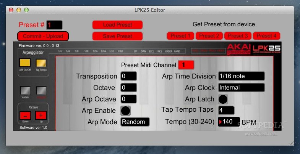The image size is (300, 154).
Task: Close the LPK25 Editor window
Action: (x=11, y=10)
